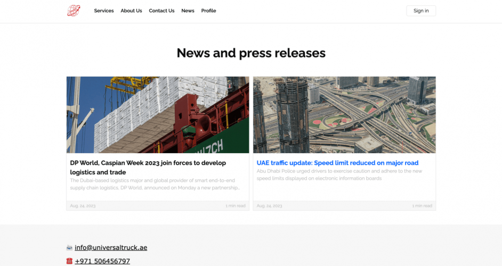This screenshot has height=266, width=502.
Task: Open the UAE traffic update article title
Action: tap(337, 163)
